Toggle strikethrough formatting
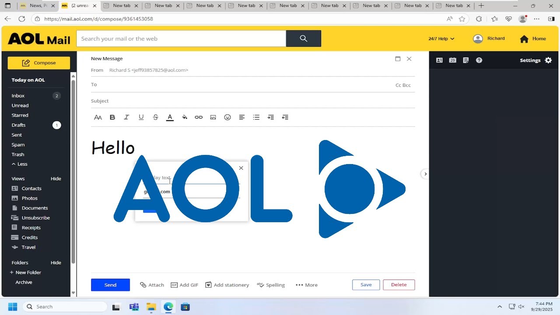Viewport: 560px width, 315px height. pyautogui.click(x=155, y=117)
